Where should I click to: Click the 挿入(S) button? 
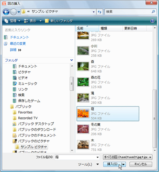click(x=112, y=164)
